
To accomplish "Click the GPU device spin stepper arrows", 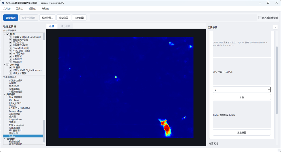I will pos(269,90).
